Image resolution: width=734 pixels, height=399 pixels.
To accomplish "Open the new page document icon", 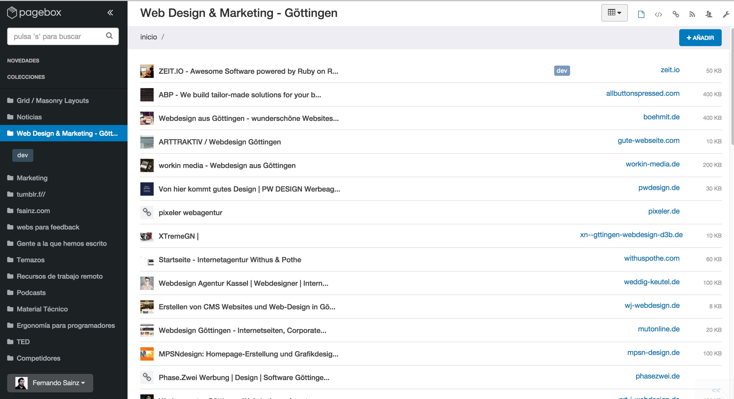I will pos(641,14).
